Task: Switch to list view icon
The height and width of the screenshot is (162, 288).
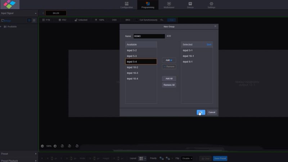Action: click(29, 21)
